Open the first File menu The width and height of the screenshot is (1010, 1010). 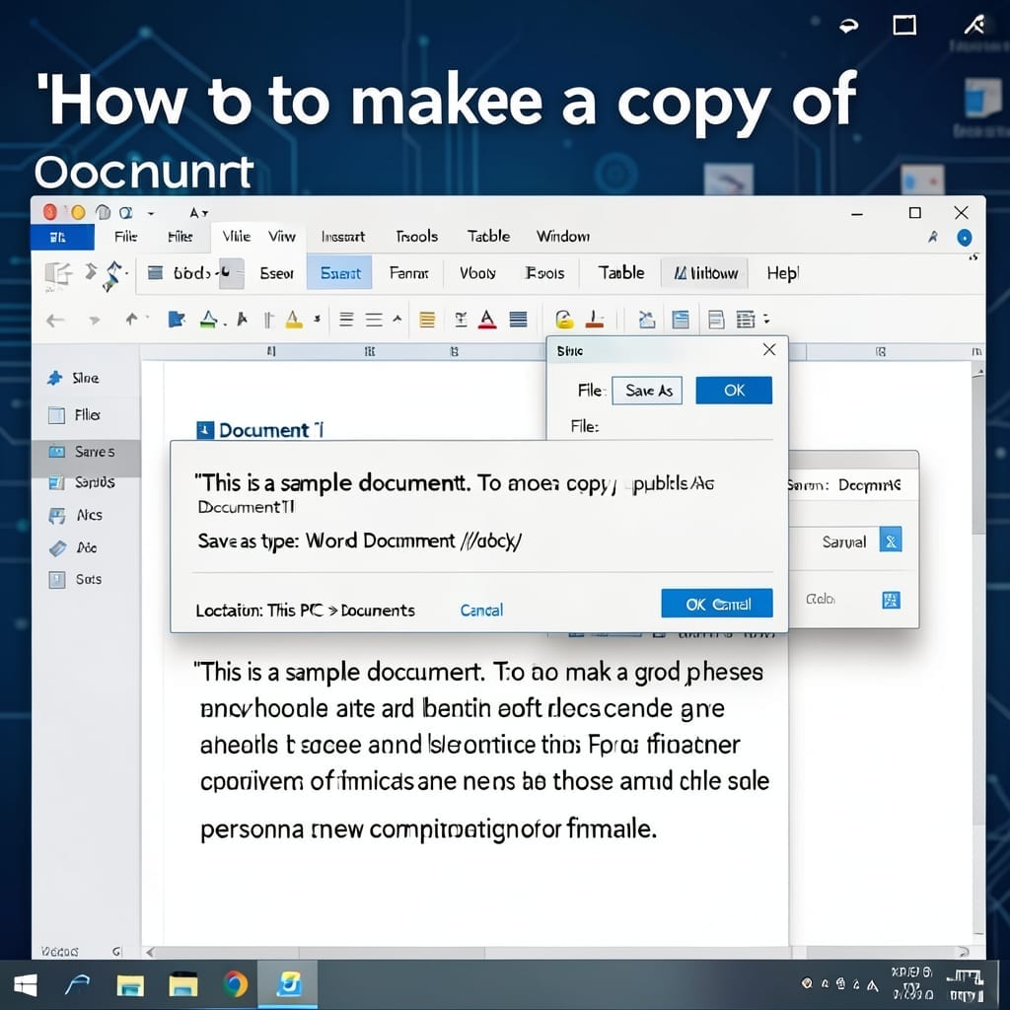coord(126,237)
